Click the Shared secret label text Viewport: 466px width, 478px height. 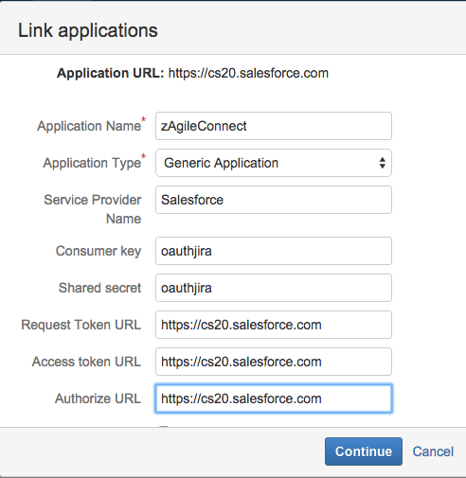[x=99, y=288]
